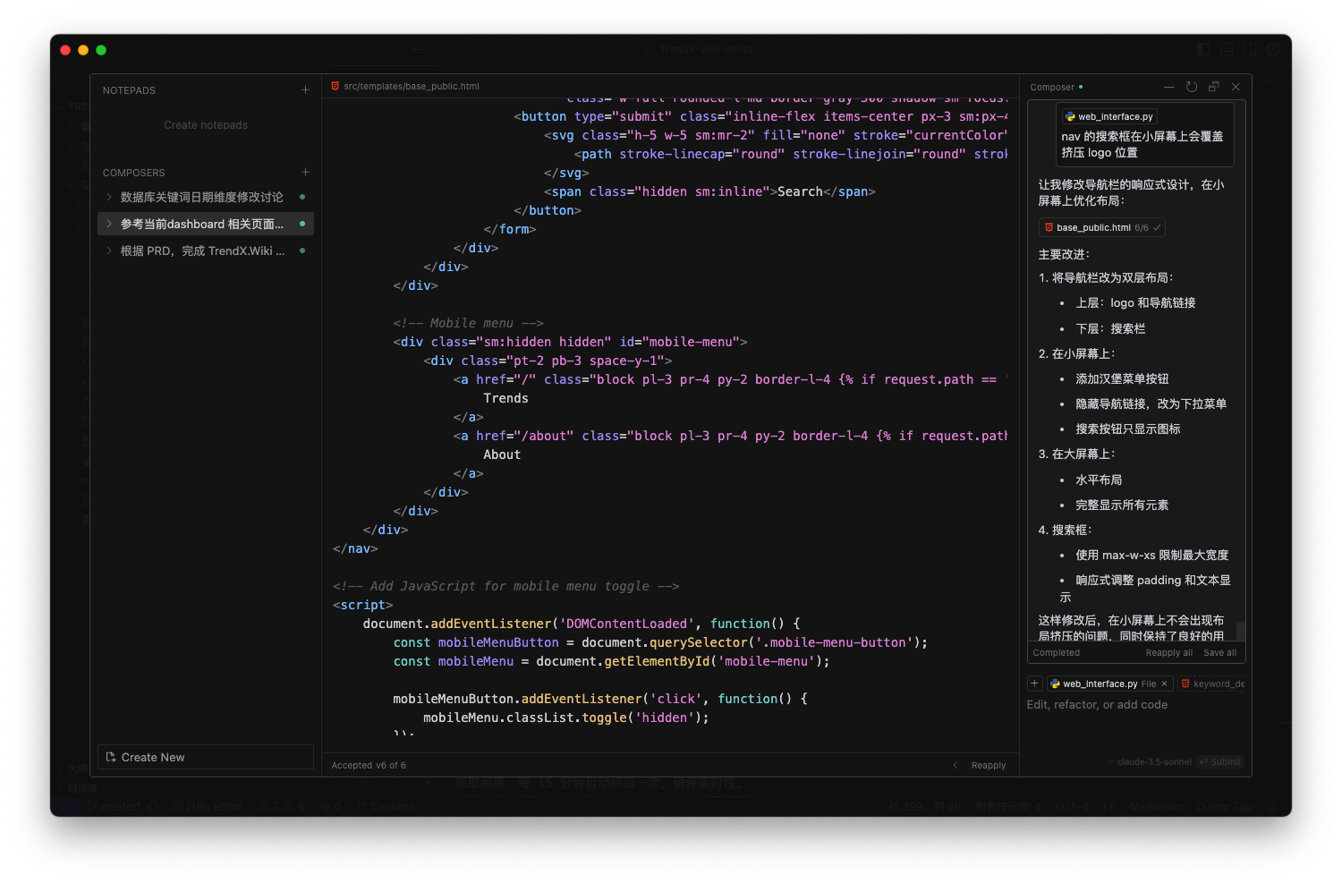The width and height of the screenshot is (1342, 883).
Task: Expand 根据 PRD composer entry
Action: point(109,250)
